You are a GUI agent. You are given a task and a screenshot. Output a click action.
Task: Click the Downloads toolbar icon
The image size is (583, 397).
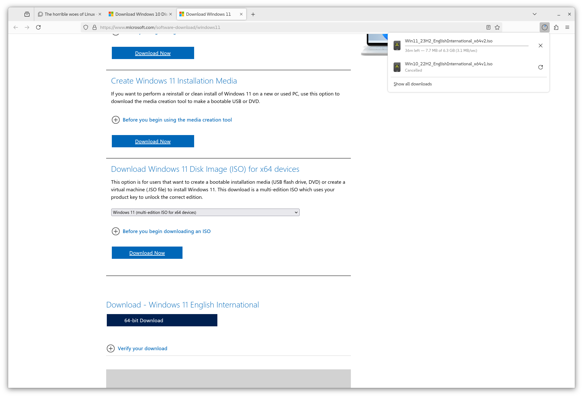click(x=544, y=27)
